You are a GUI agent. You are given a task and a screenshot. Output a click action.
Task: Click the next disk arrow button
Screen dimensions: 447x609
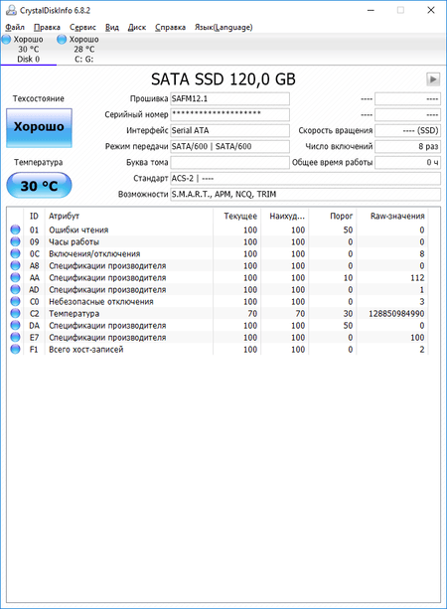point(433,79)
